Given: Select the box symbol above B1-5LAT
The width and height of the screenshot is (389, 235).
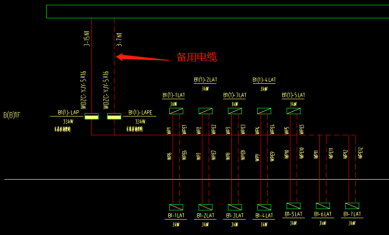Looking at the screenshot, I should coord(293,206).
